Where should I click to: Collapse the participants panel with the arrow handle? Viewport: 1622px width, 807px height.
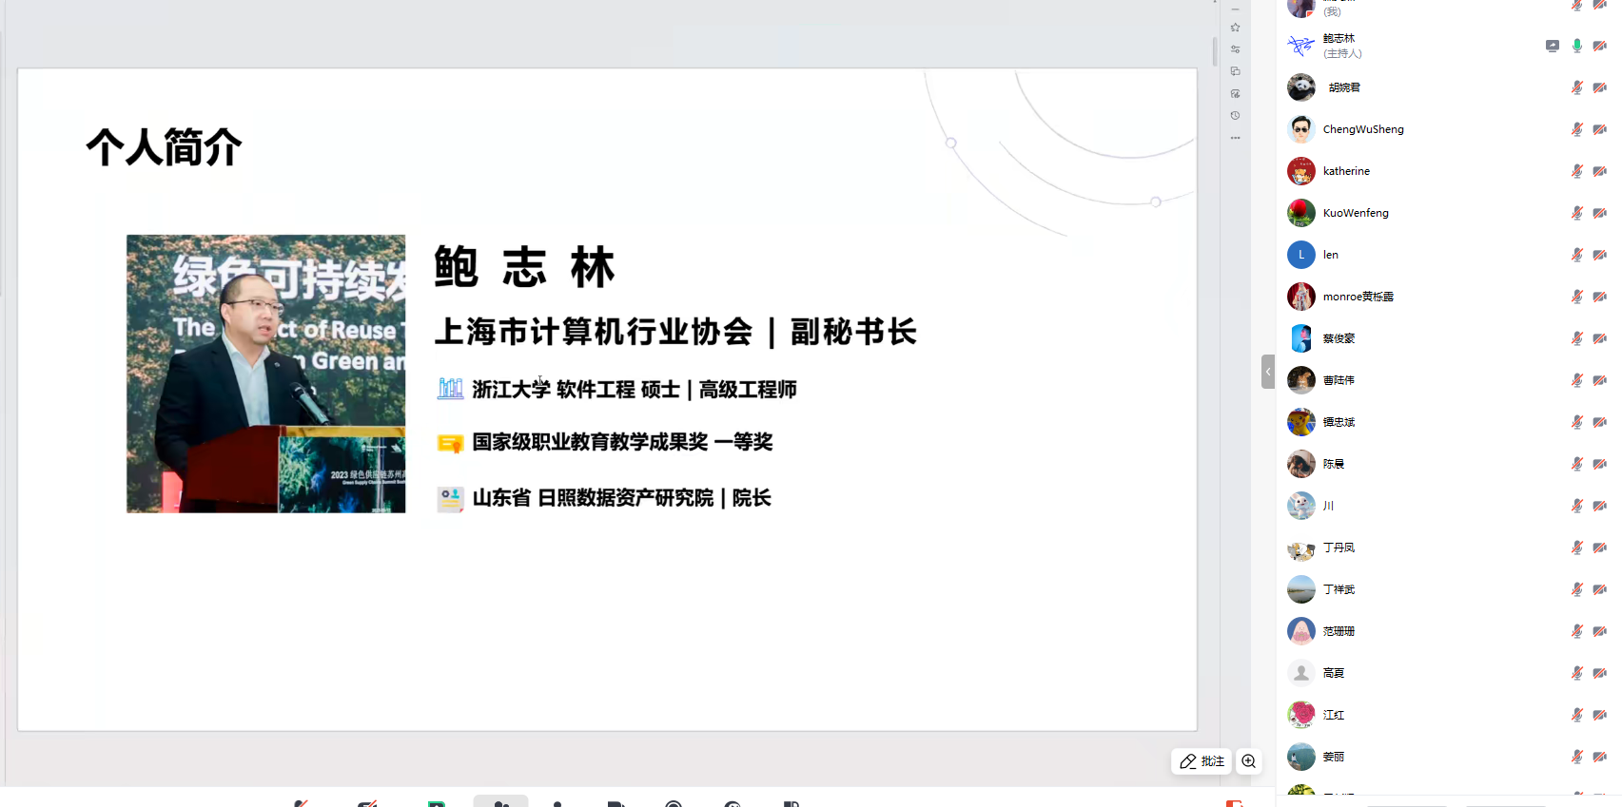coord(1267,372)
